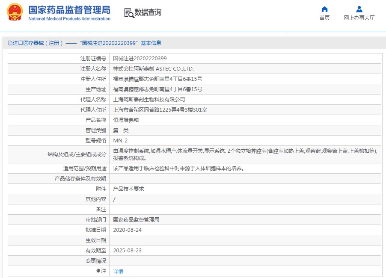The height and width of the screenshot is (278, 386).
Task: Click the national emblem logo
Action: [x=15, y=12]
